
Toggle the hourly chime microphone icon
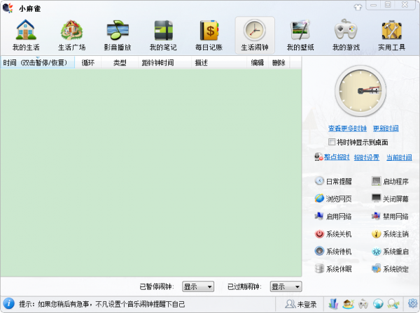[x=318, y=157]
